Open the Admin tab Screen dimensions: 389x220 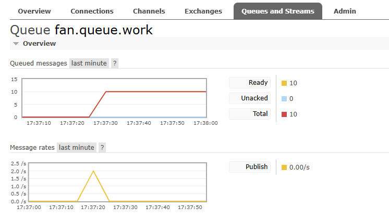tap(345, 11)
